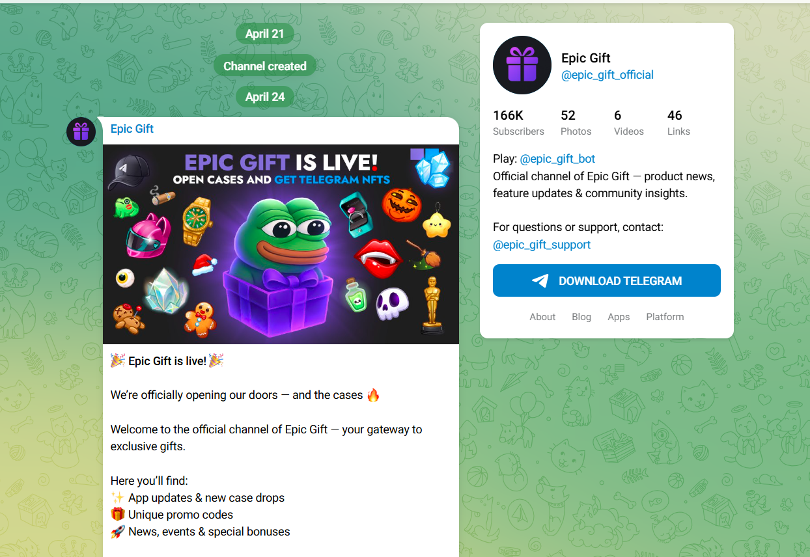Open the Blog footer link

click(581, 317)
